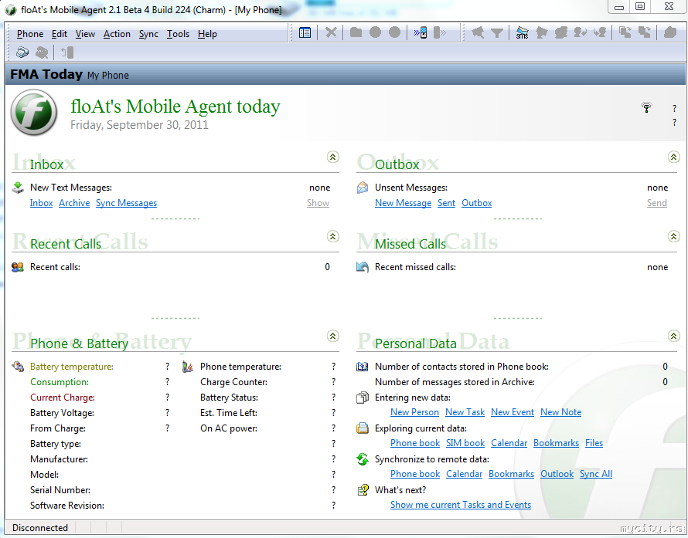Click the New Event link
The width and height of the screenshot is (688, 538).
pos(513,412)
